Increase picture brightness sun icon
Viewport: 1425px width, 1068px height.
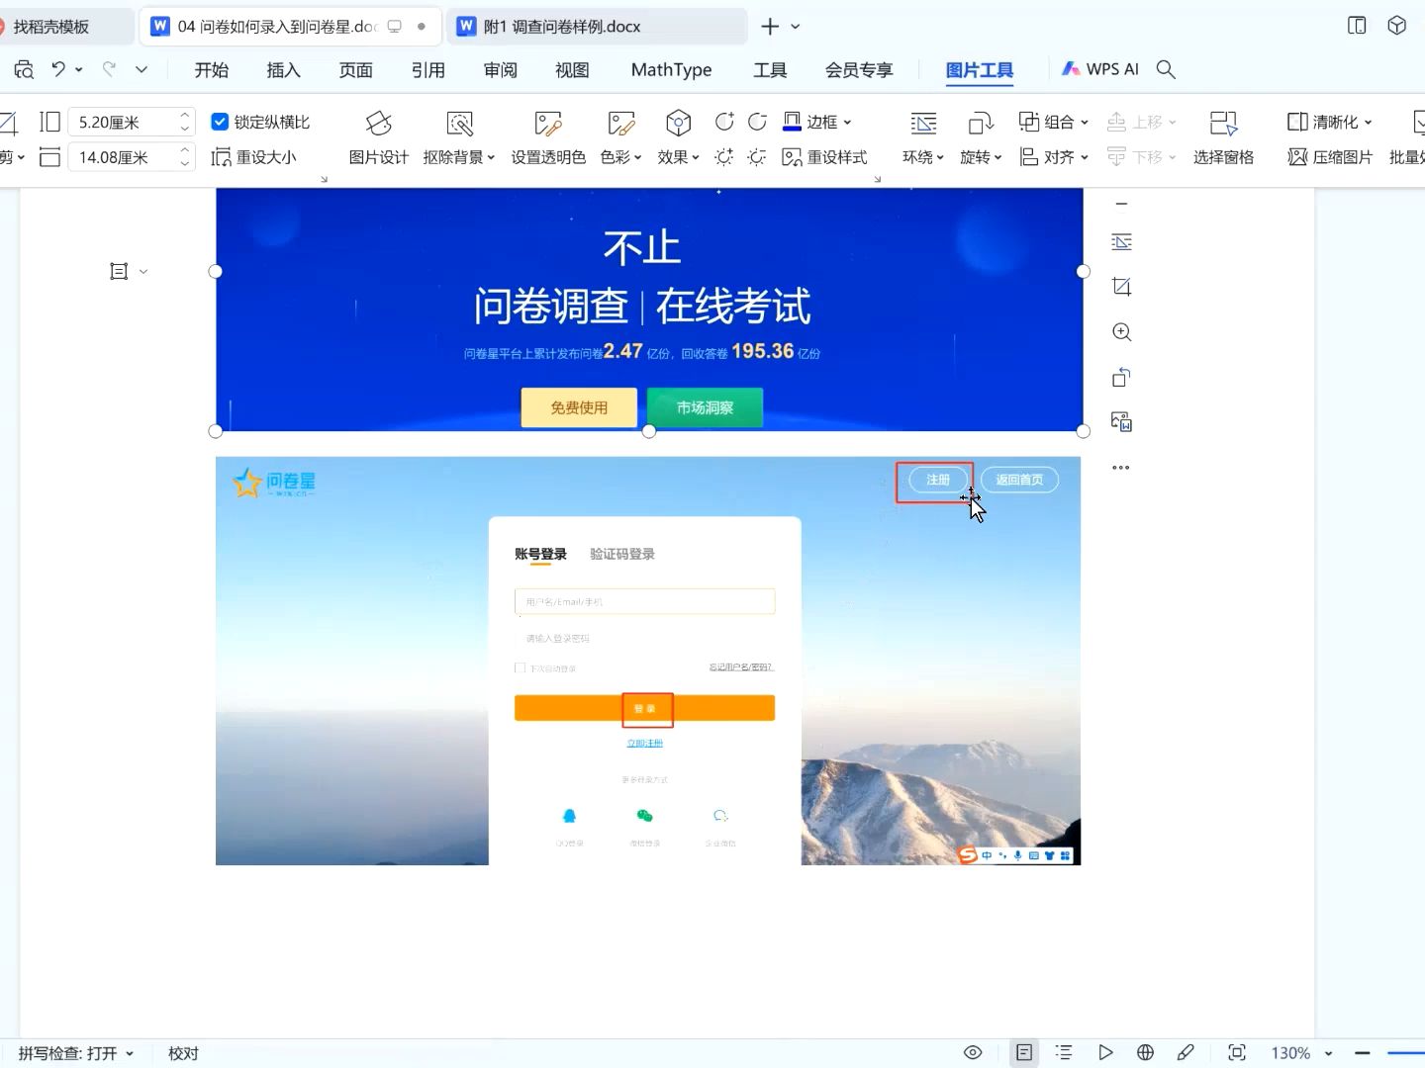pyautogui.click(x=724, y=157)
